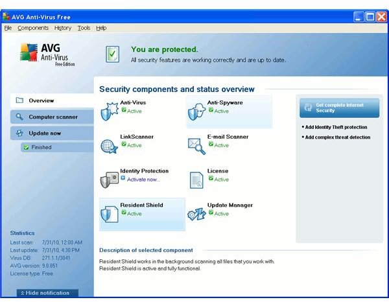Open the License document icon

[196, 180]
